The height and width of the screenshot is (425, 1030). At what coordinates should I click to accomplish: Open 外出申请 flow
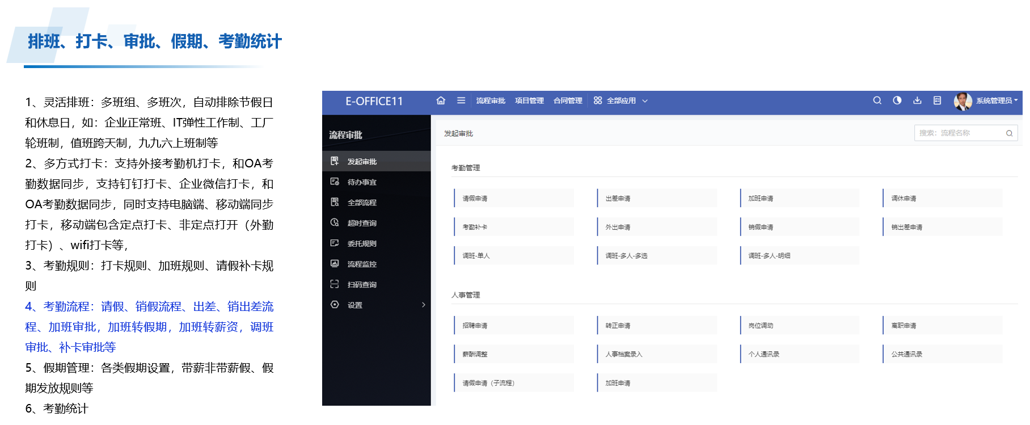657,226
